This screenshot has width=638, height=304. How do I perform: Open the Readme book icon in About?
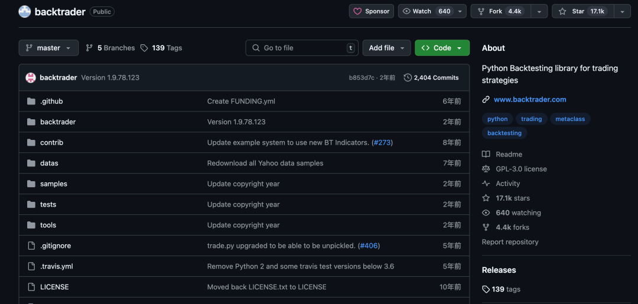point(486,154)
